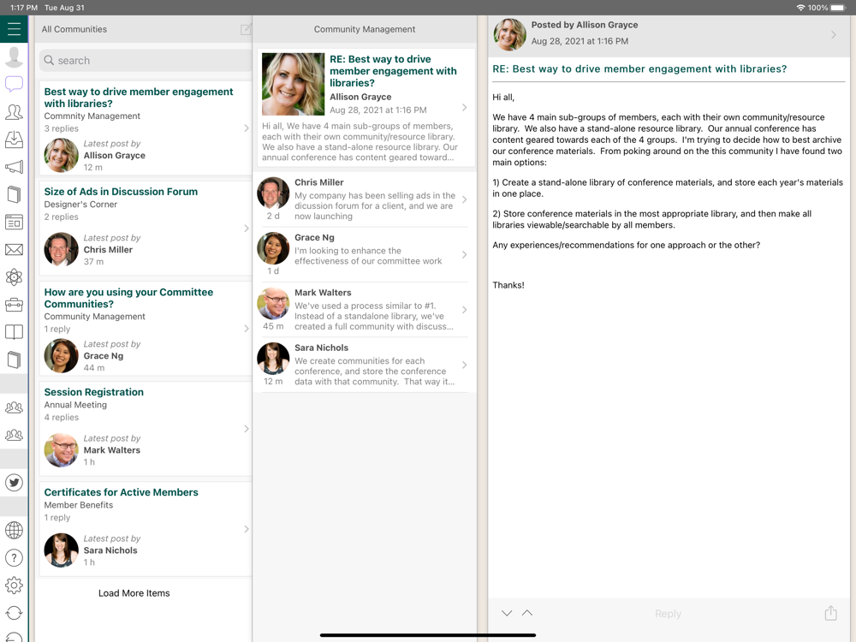Open 'Best way to drive member engagement' thread title
The image size is (856, 642).
(x=139, y=98)
